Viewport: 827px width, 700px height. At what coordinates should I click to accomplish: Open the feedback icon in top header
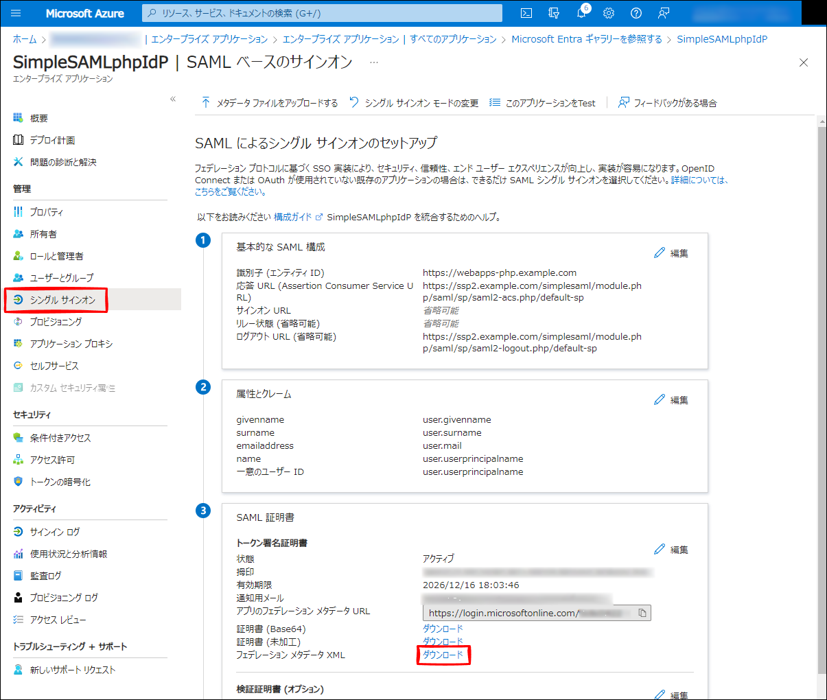pos(664,13)
